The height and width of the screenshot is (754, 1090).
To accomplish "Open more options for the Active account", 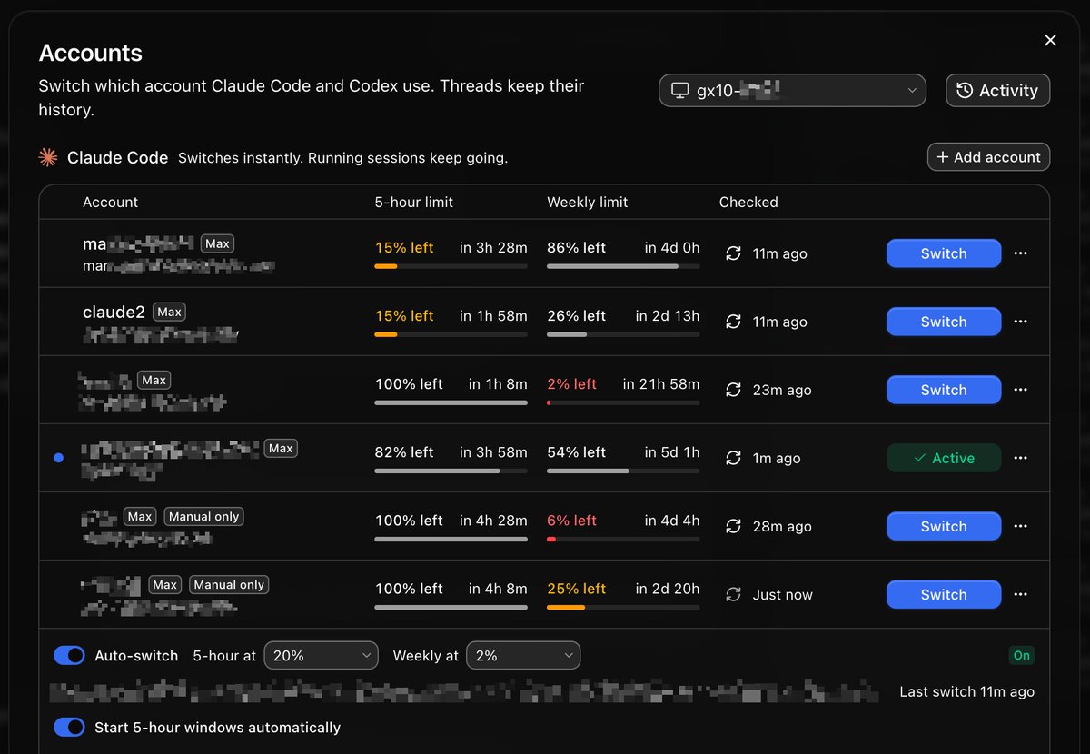I will pos(1020,458).
